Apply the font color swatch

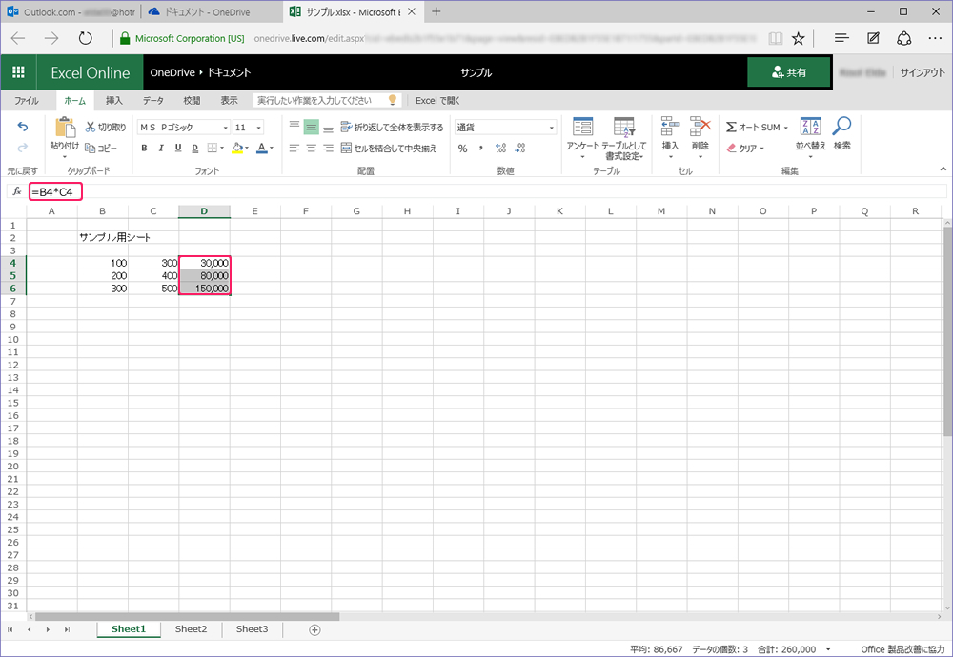[261, 148]
